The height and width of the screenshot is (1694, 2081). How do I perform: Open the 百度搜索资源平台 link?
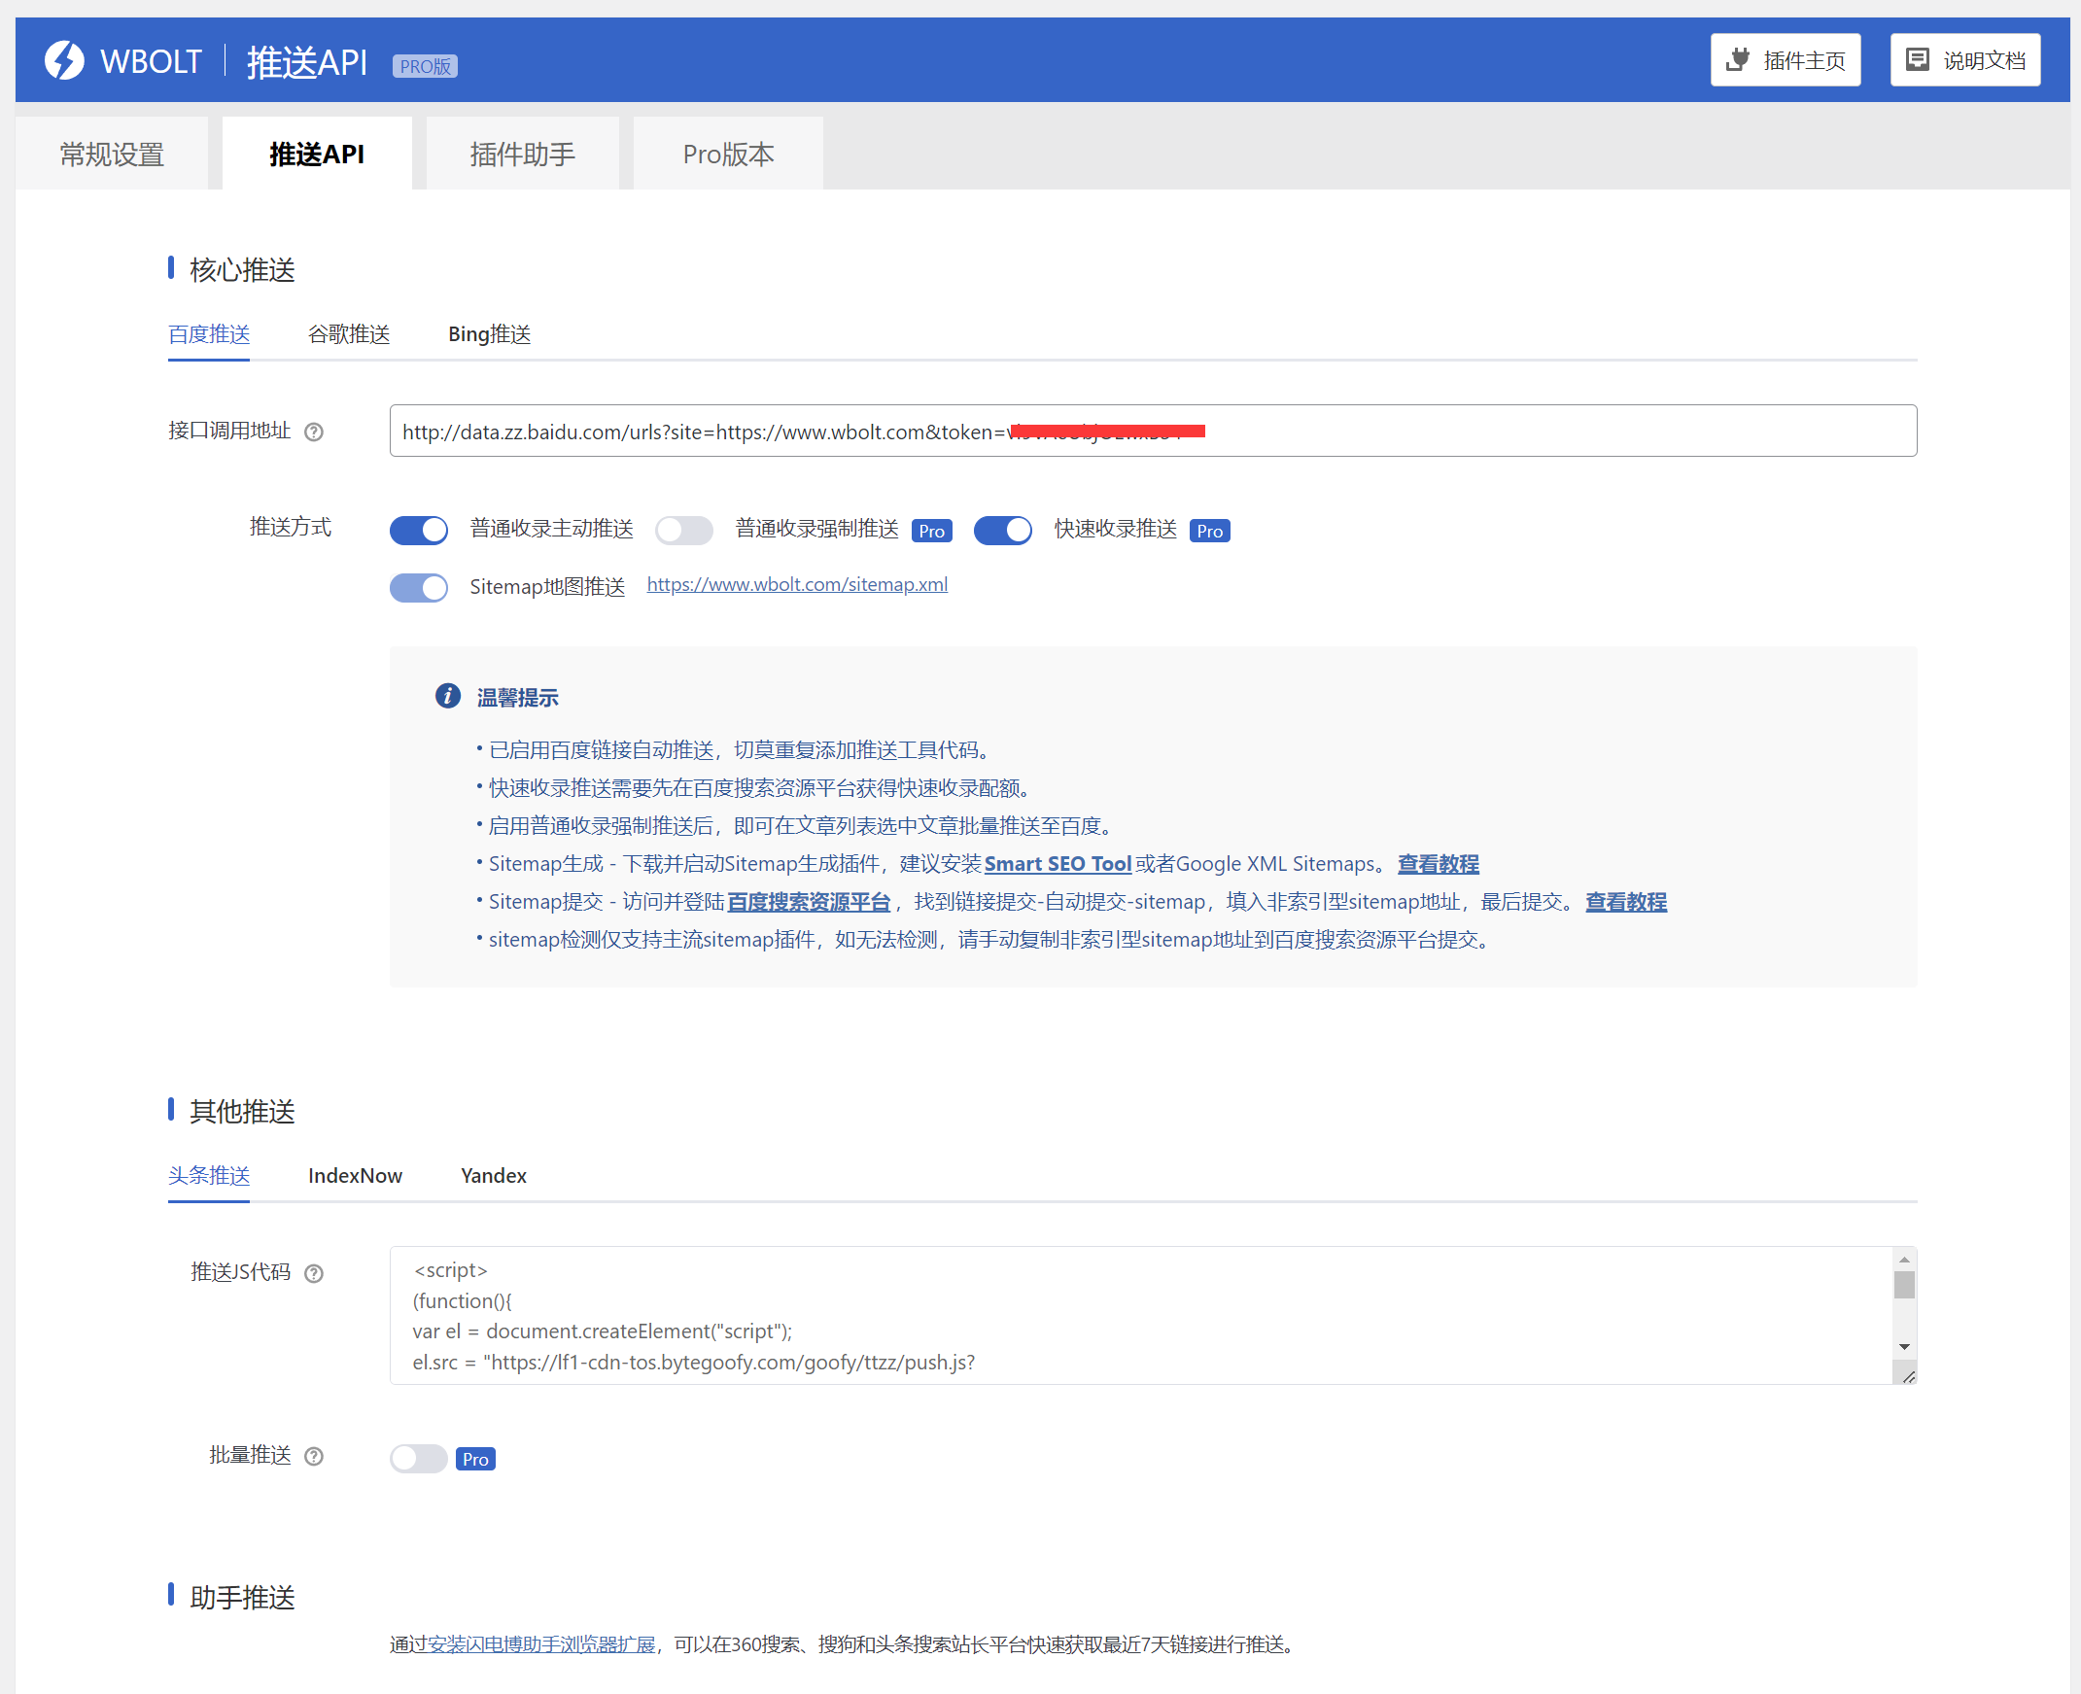[809, 902]
